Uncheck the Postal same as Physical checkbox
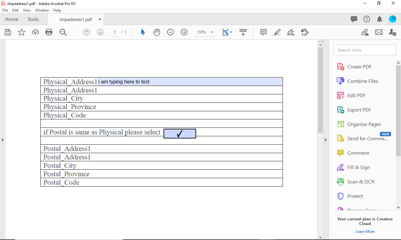 click(180, 133)
